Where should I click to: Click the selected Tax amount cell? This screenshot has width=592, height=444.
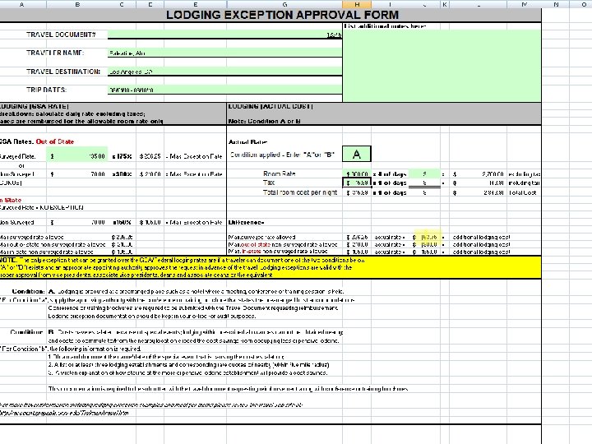coord(357,183)
